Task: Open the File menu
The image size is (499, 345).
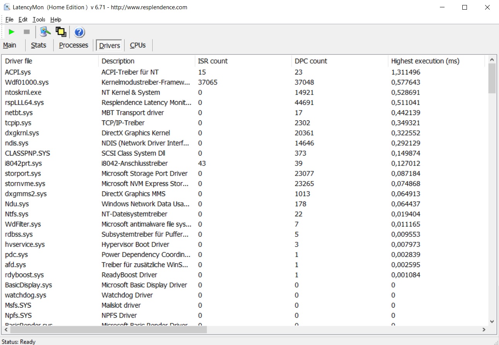Action: tap(9, 19)
